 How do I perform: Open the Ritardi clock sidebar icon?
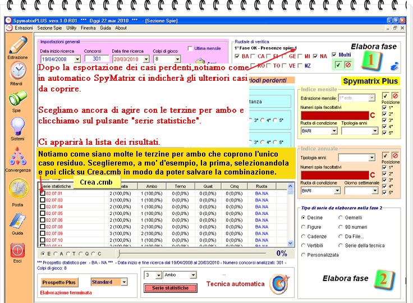tap(18, 71)
